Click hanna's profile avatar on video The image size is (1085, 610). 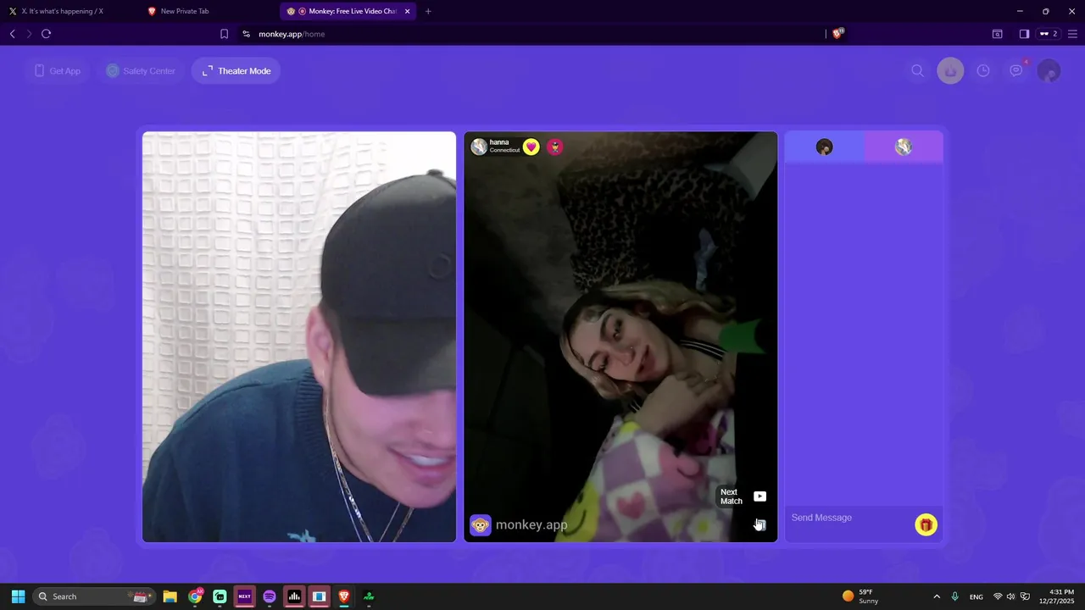(x=479, y=147)
